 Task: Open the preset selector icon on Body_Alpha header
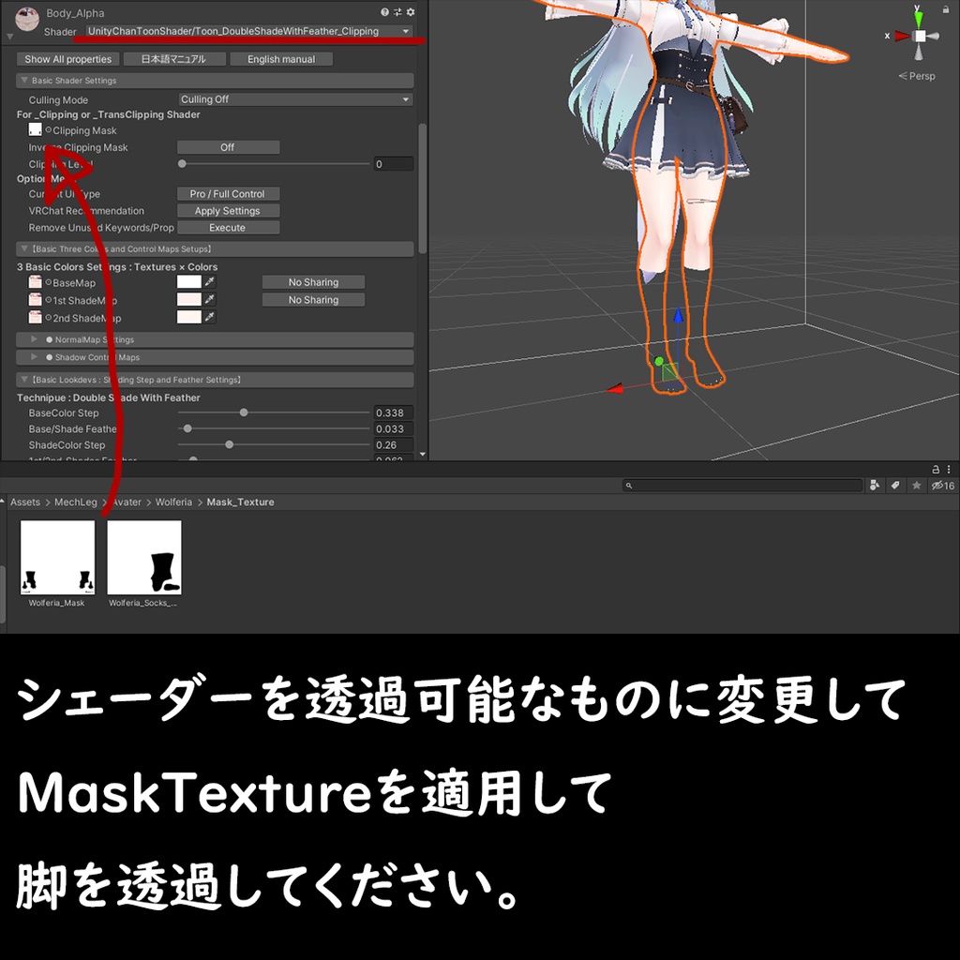point(397,11)
